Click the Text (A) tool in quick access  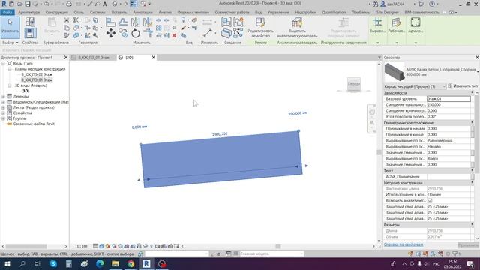pos(105,4)
